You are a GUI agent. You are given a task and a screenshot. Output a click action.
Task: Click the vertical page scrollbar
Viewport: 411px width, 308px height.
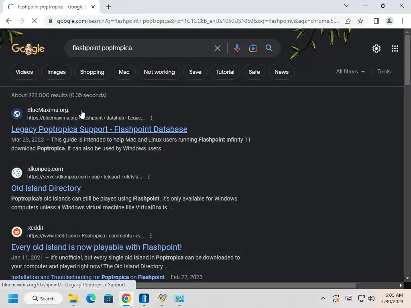click(x=407, y=60)
